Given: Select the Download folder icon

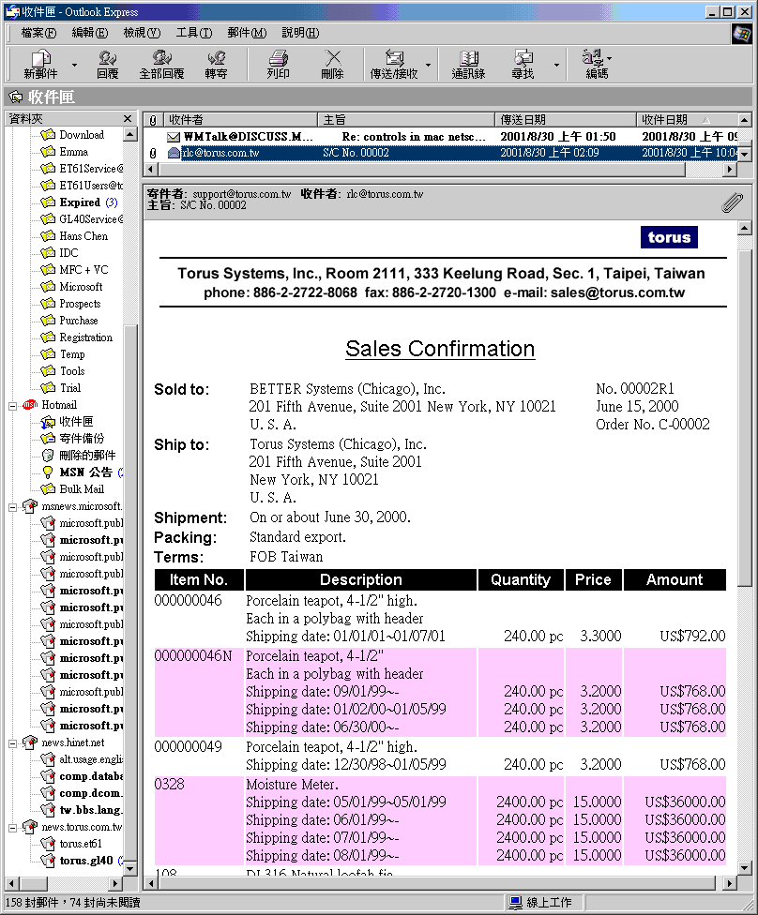Looking at the screenshot, I should (x=48, y=135).
